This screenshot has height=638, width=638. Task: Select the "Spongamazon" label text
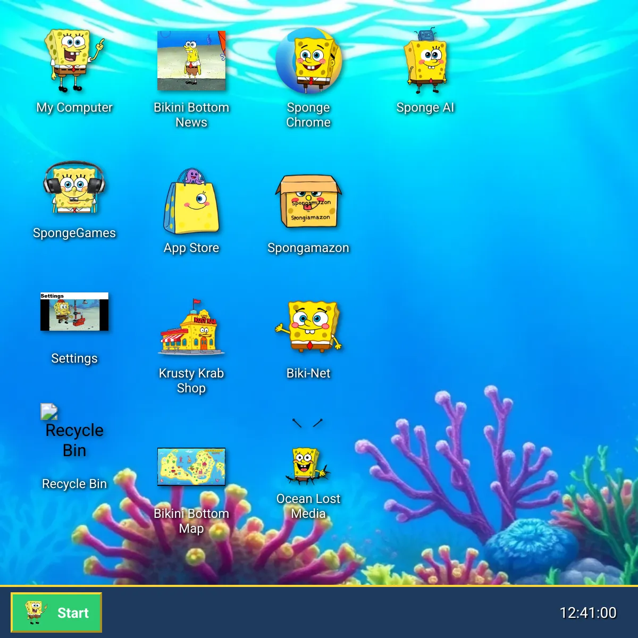coord(308,248)
